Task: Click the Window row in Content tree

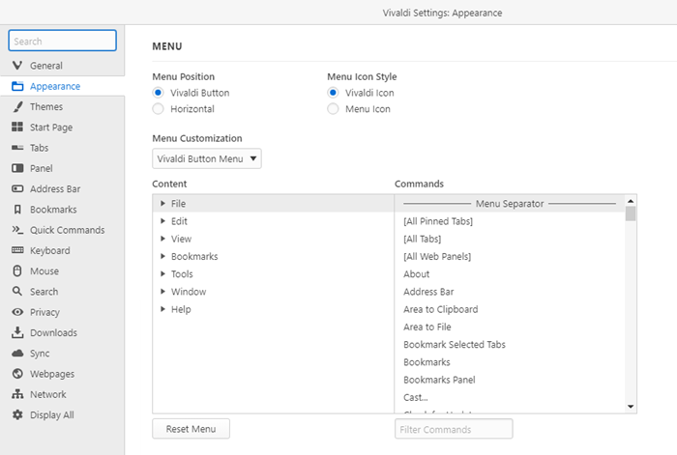Action: pos(274,292)
